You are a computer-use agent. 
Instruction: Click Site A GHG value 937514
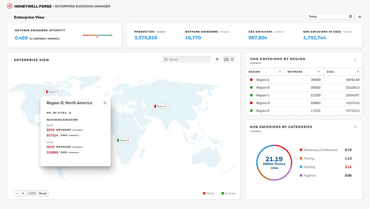pyautogui.click(x=52, y=135)
